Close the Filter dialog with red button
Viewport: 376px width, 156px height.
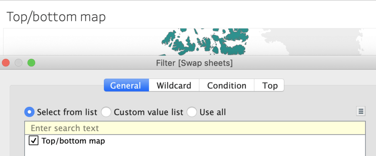click(6, 63)
